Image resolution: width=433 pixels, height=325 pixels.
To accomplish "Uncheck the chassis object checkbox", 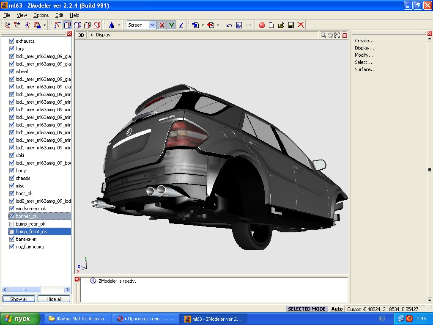I will 11,178.
